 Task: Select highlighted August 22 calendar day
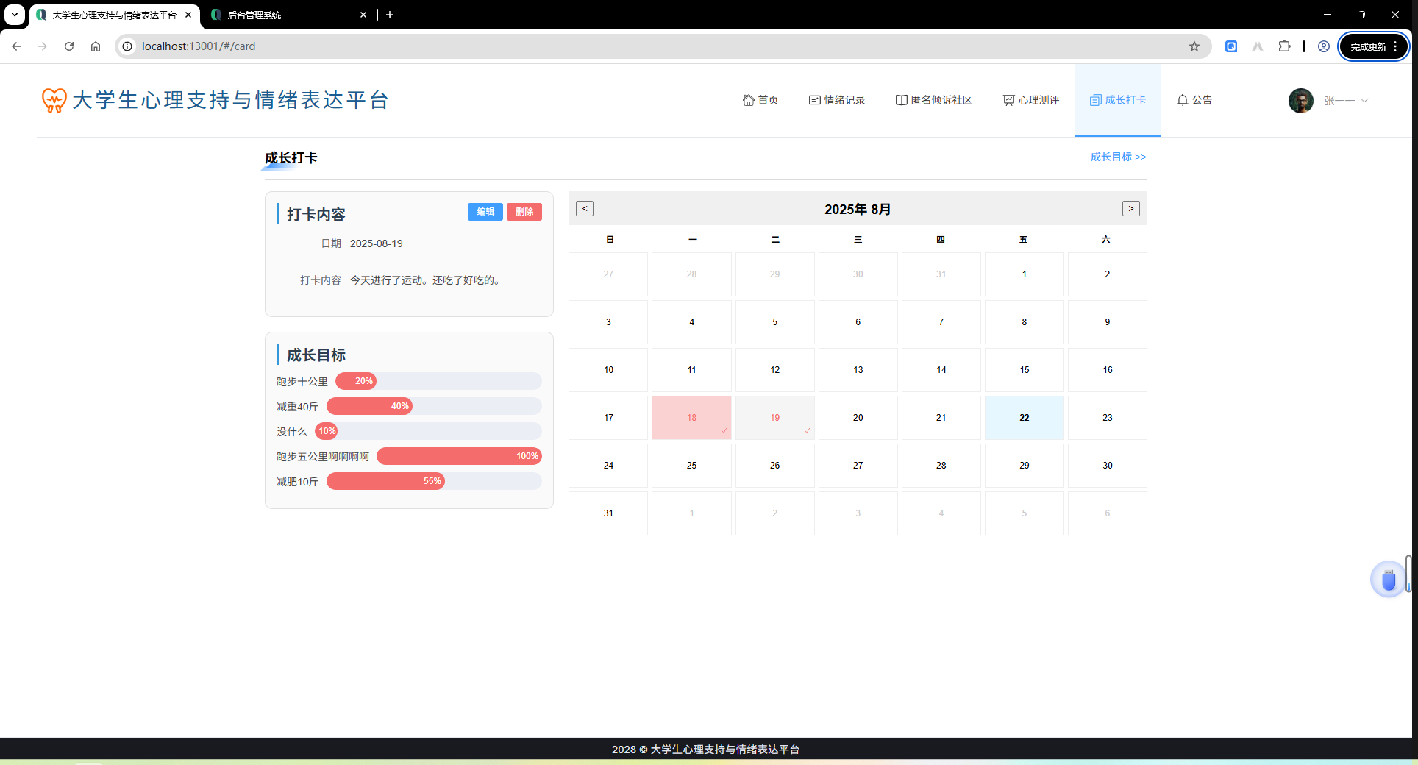(x=1024, y=418)
